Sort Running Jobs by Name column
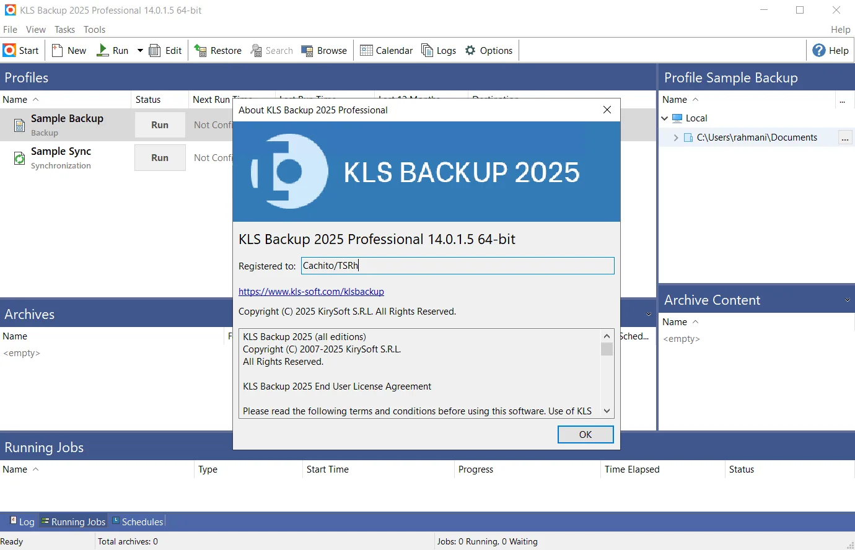 point(97,469)
